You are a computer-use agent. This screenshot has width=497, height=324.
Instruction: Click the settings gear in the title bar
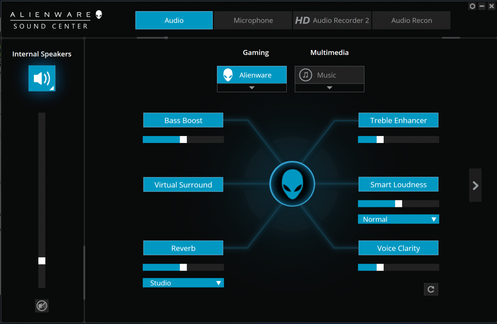472,6
